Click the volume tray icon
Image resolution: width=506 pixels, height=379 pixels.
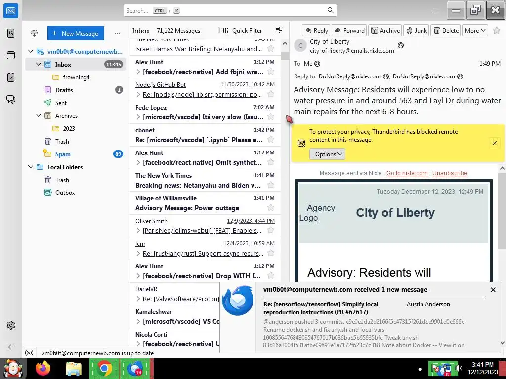[x=459, y=368]
